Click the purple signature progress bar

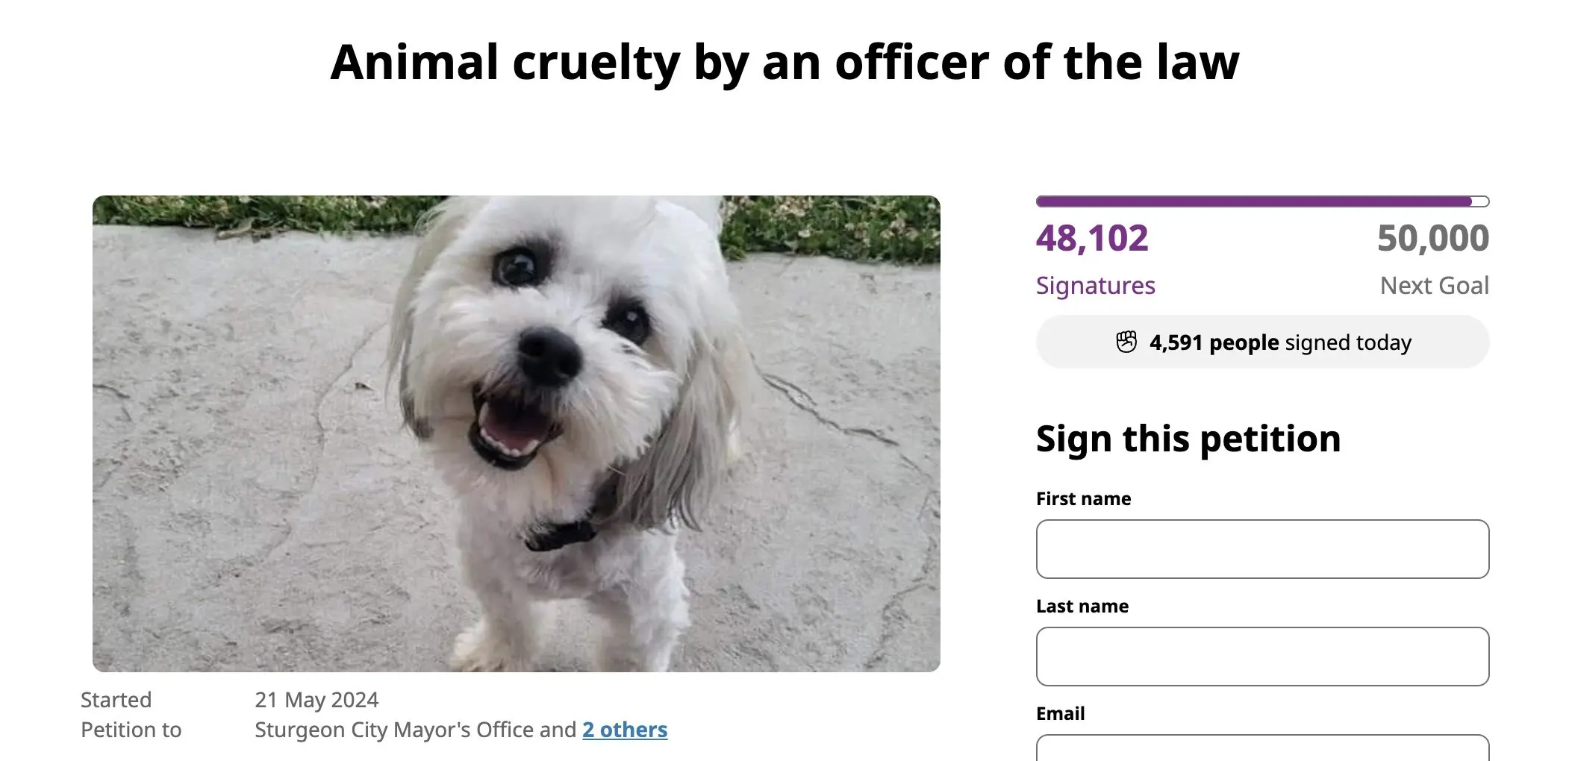(x=1262, y=201)
